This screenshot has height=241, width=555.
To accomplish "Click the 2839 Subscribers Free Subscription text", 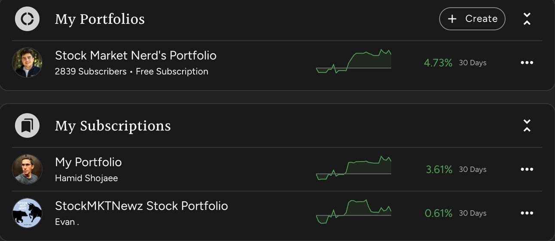I will tap(131, 72).
